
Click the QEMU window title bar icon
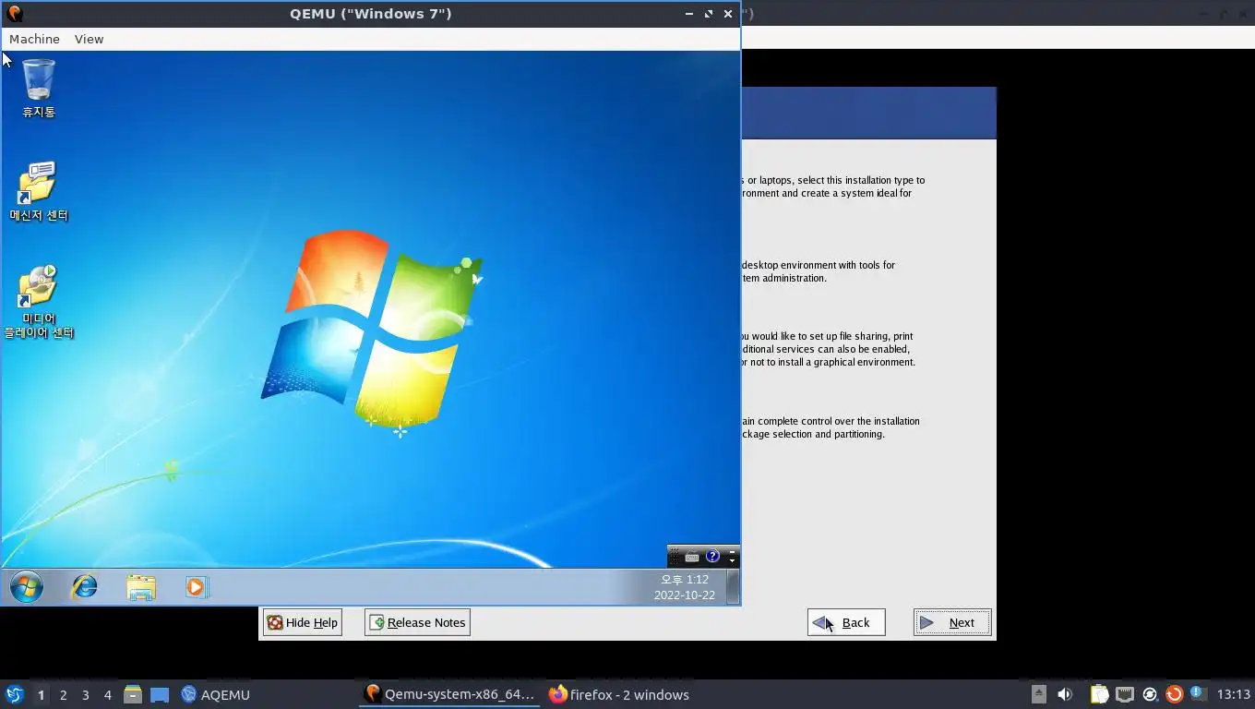click(14, 14)
